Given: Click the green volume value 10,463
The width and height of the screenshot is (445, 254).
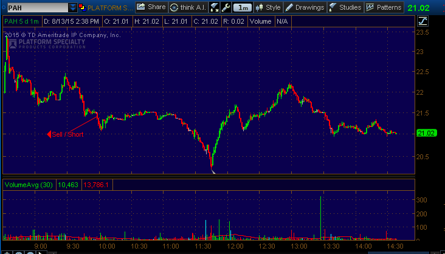Looking at the screenshot, I should click(68, 185).
